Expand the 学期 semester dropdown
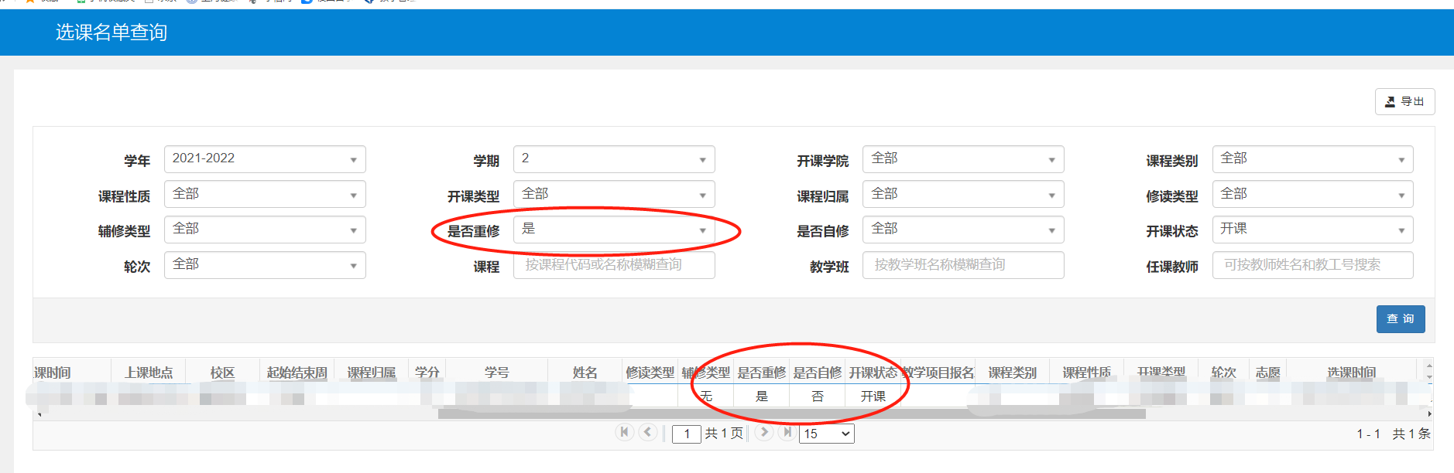 pyautogui.click(x=613, y=159)
